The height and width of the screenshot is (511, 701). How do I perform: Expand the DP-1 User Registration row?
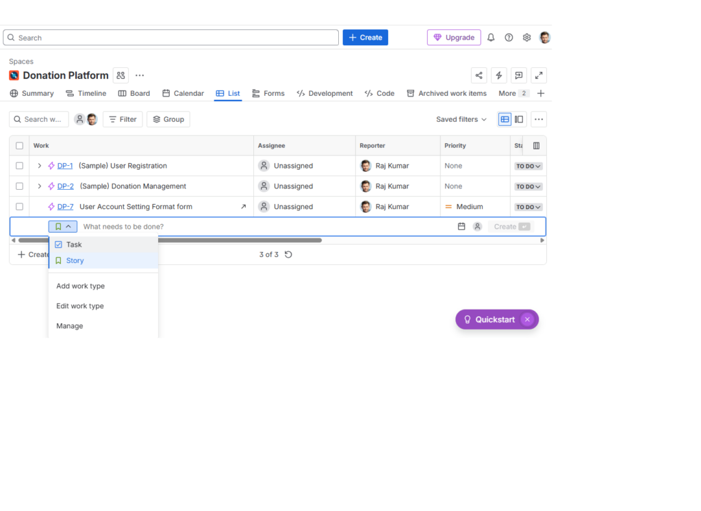point(39,166)
